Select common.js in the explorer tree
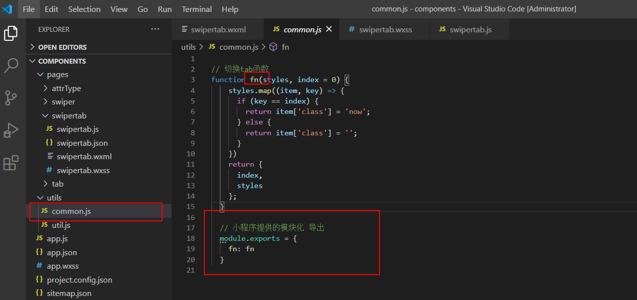637x300 pixels. 98,211
